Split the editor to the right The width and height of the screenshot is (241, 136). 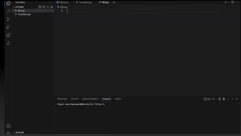tap(233, 2)
